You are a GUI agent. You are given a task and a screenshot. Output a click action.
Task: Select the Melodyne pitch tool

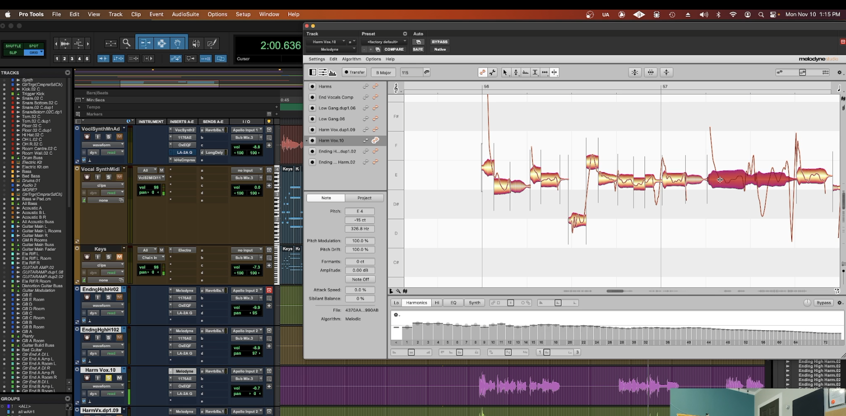516,72
